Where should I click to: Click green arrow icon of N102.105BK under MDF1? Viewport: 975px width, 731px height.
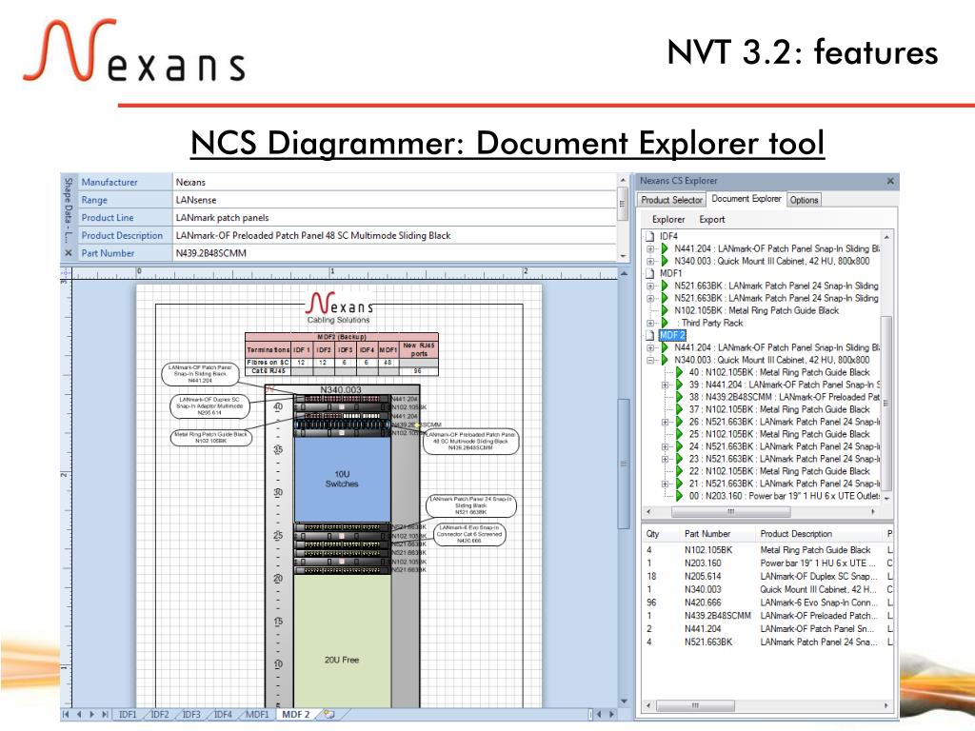coord(665,310)
